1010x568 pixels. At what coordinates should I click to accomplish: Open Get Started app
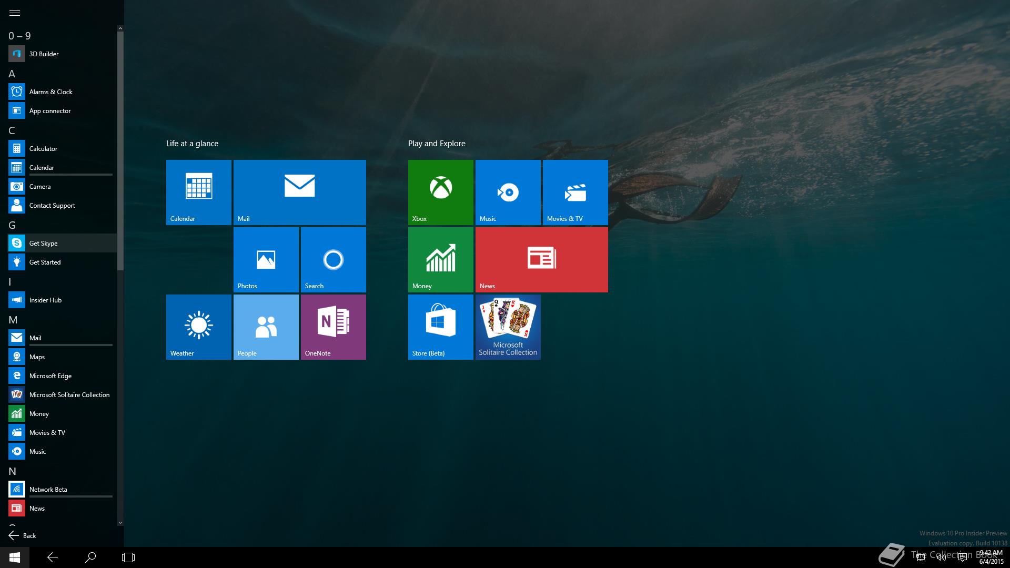coord(62,262)
